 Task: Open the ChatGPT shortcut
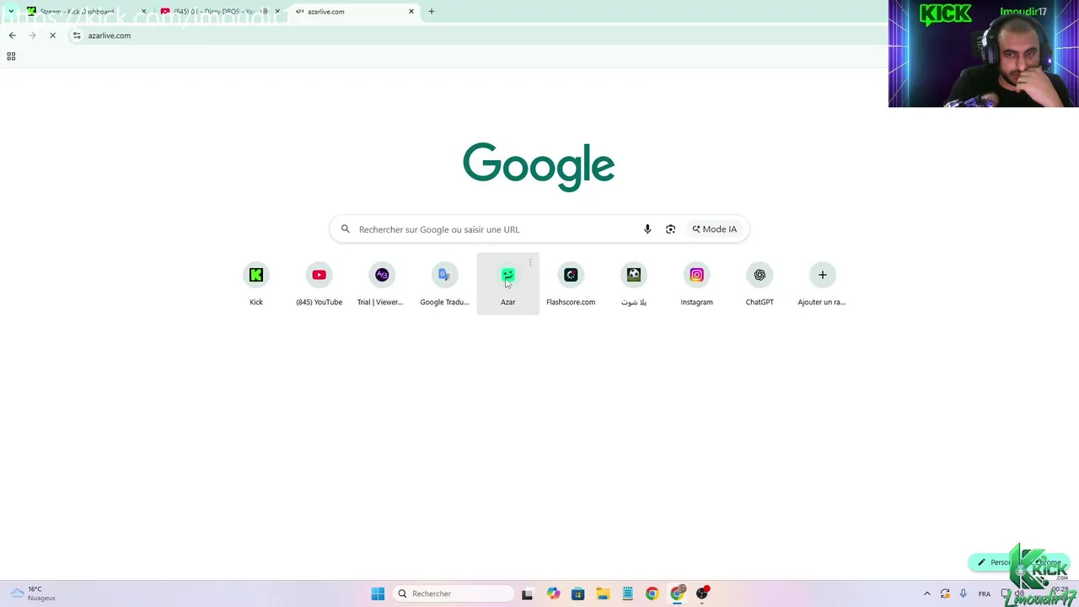point(760,283)
